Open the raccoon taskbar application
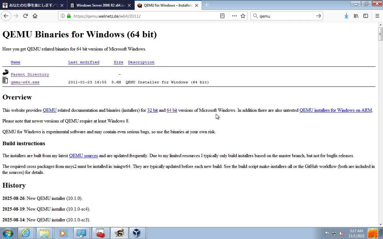383x239 pixels. [119, 233]
